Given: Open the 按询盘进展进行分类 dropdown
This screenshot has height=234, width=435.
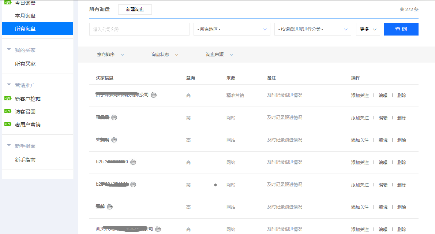Looking at the screenshot, I should (x=312, y=29).
